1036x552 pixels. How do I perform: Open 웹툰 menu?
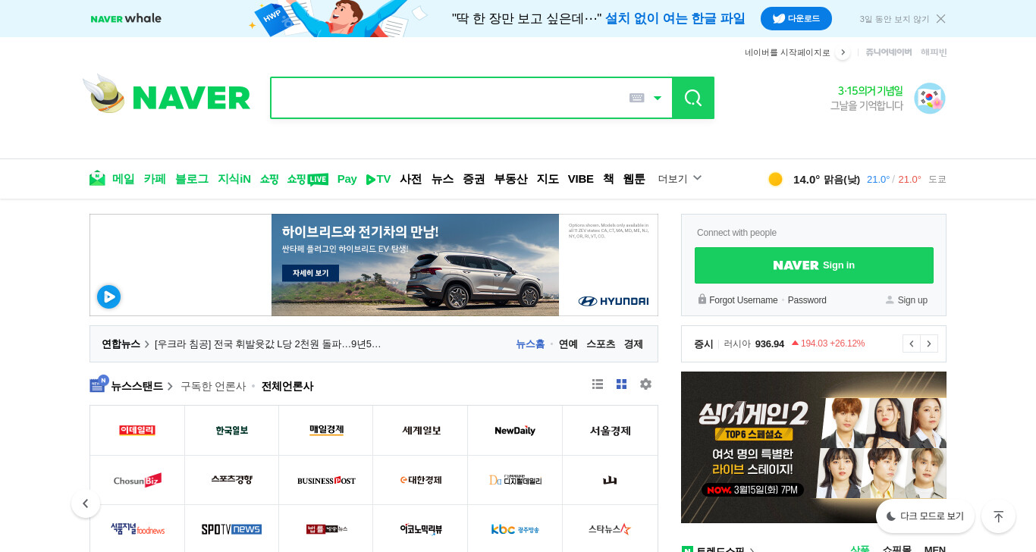coord(634,179)
